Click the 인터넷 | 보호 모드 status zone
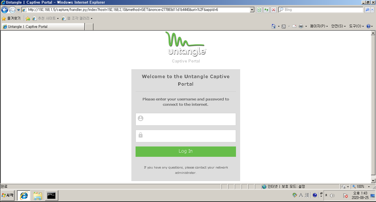Image resolution: width=376 pixels, height=202 pixels. click(x=300, y=187)
